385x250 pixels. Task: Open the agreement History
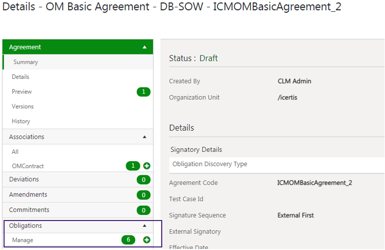tap(21, 121)
